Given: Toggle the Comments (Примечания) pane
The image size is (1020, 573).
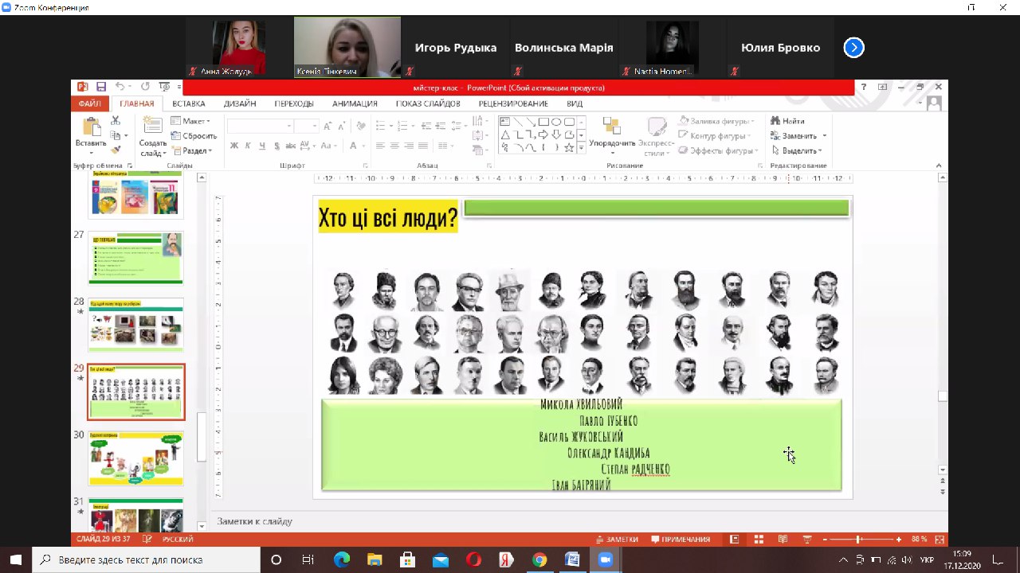Looking at the screenshot, I should (680, 539).
